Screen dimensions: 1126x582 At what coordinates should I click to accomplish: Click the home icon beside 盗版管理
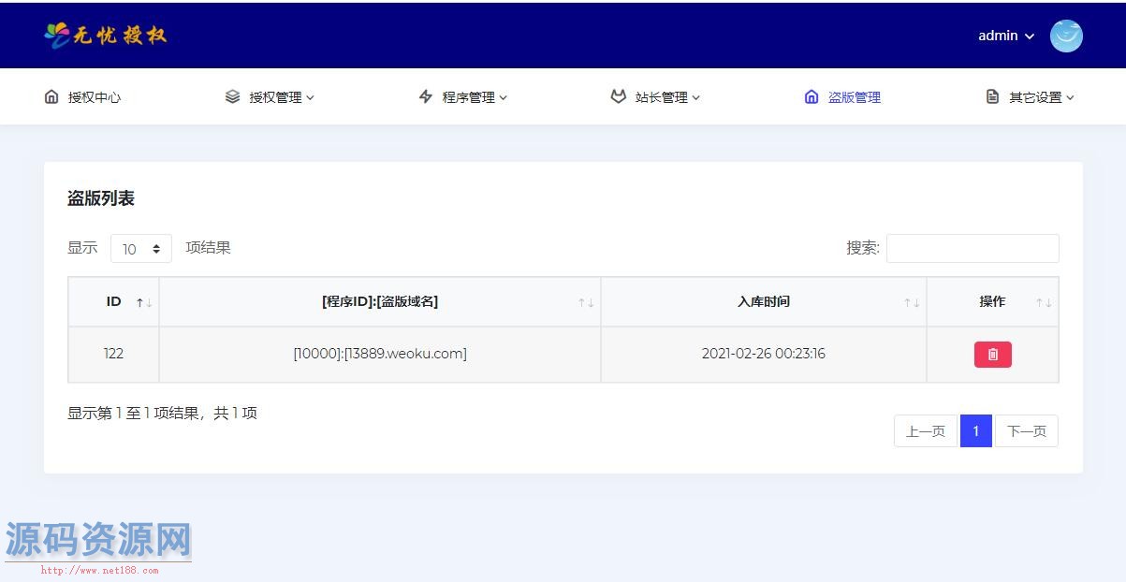point(812,96)
